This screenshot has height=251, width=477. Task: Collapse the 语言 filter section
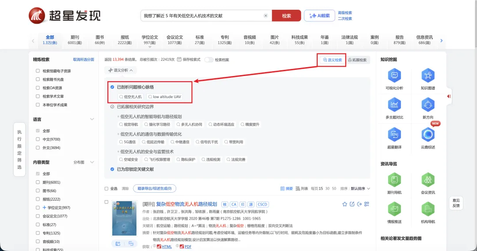[x=92, y=119]
